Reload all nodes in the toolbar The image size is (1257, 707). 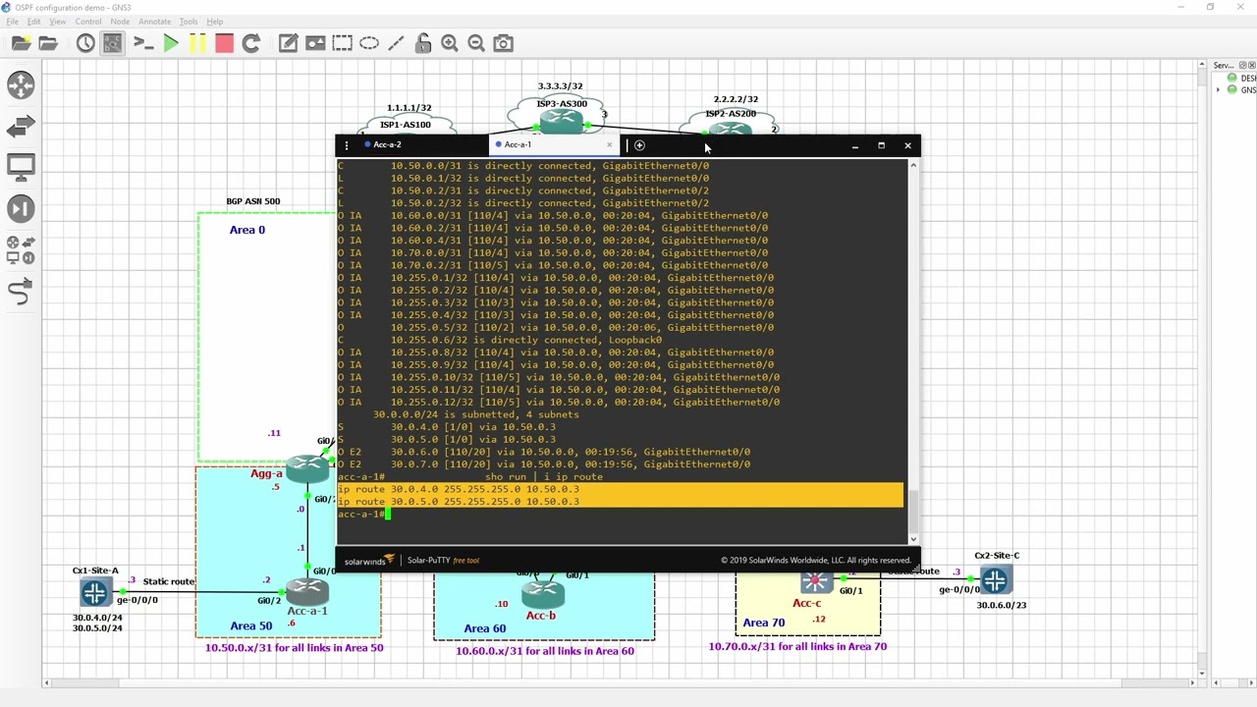(x=250, y=43)
